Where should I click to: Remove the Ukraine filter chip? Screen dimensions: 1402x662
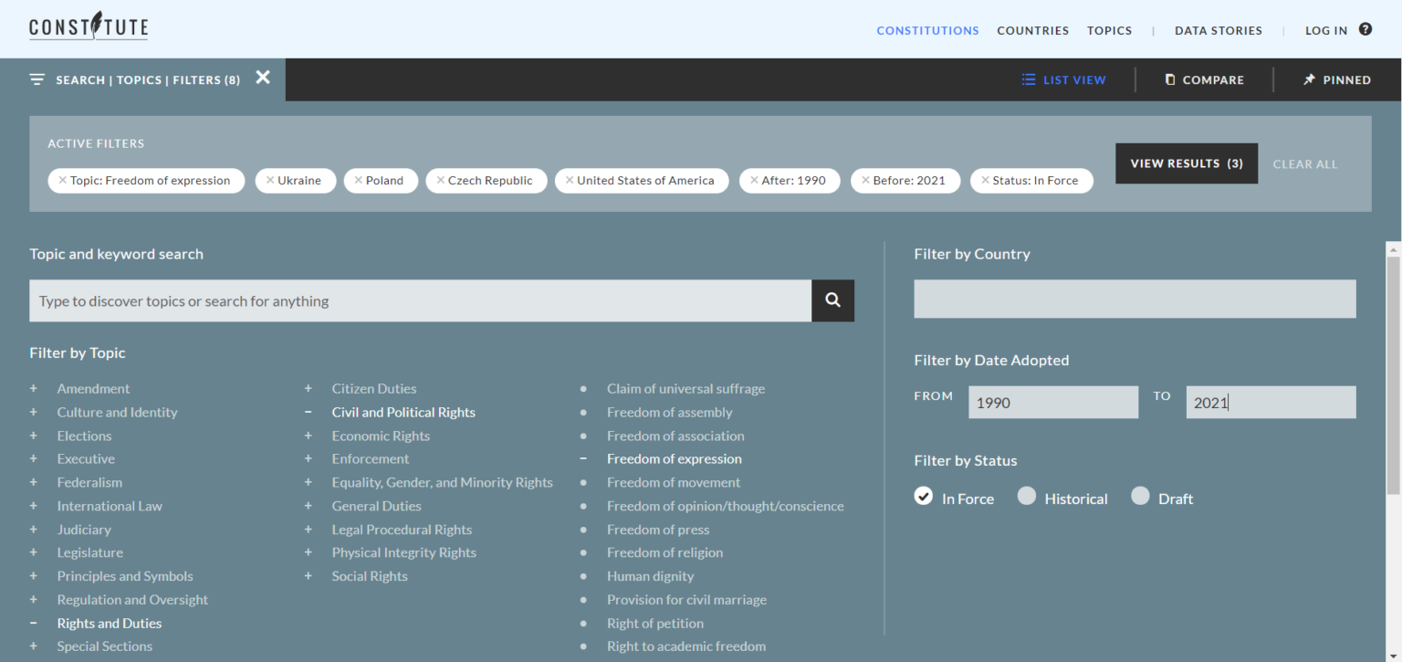(270, 181)
